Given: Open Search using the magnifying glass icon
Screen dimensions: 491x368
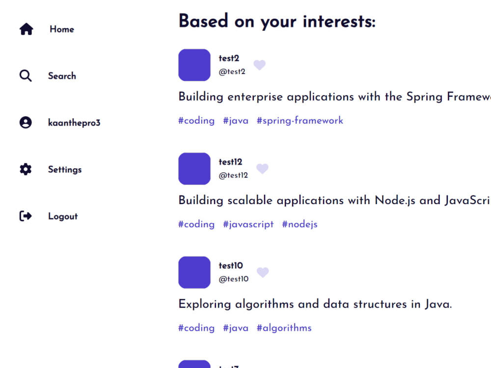Looking at the screenshot, I should [x=26, y=76].
